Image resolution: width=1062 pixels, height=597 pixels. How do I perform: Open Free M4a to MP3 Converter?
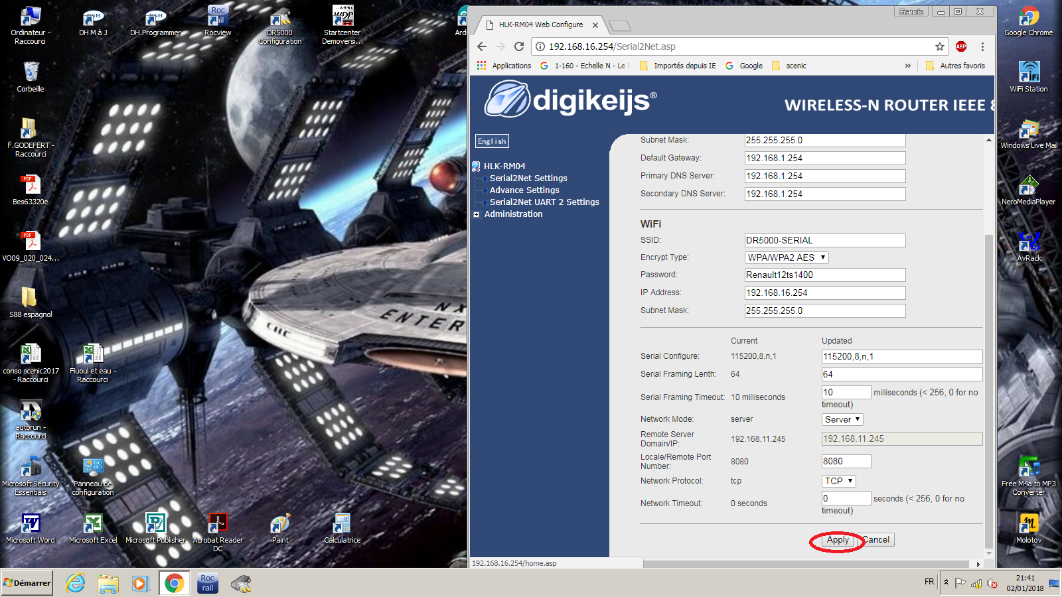click(1029, 476)
